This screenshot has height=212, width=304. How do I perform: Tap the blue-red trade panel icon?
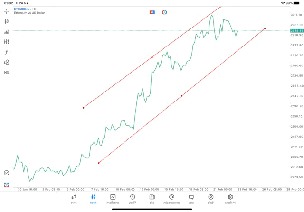pos(152,12)
